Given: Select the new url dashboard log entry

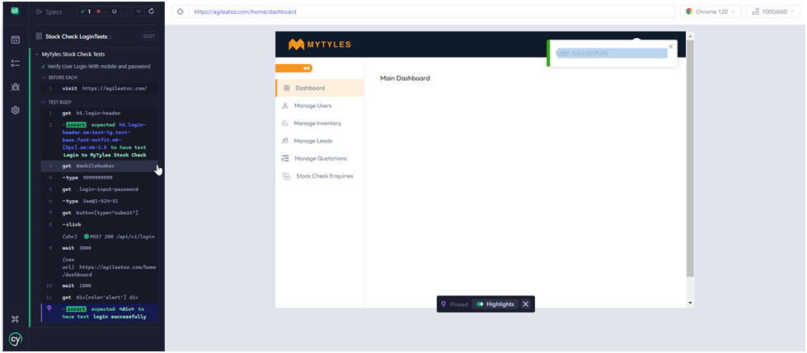Looking at the screenshot, I should 100,267.
